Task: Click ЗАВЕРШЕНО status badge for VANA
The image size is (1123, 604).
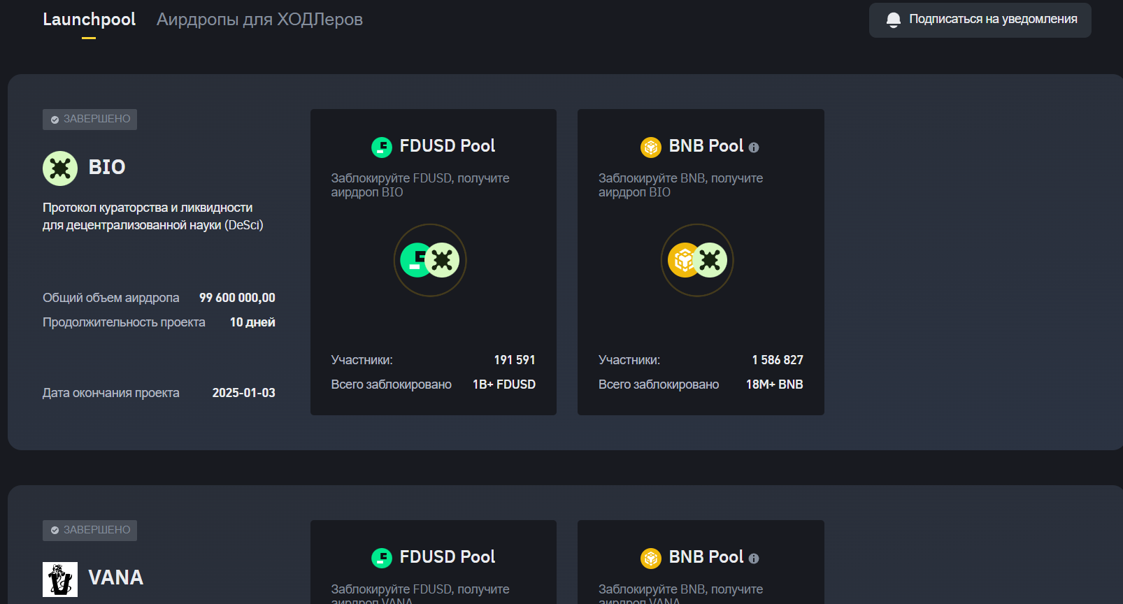Action: click(x=90, y=531)
